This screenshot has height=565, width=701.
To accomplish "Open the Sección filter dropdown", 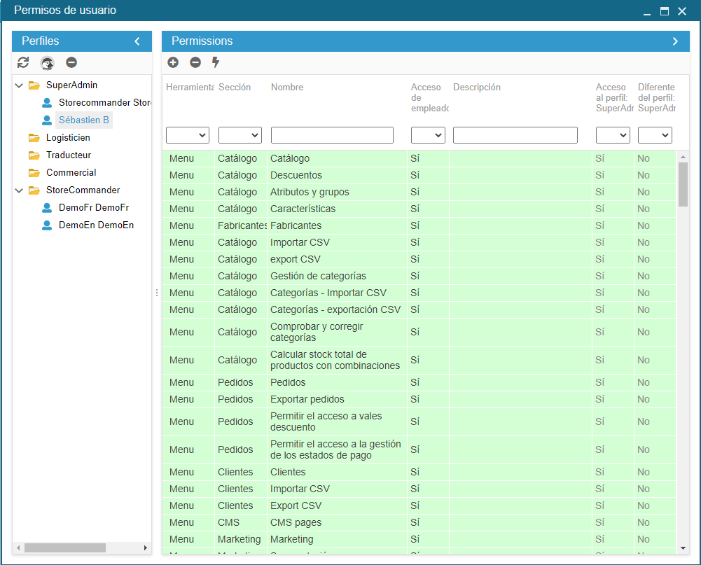I will point(240,135).
